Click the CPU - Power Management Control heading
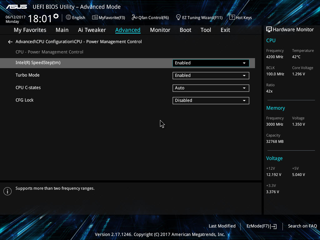Image resolution: width=320 pixels, height=240 pixels. pyautogui.click(x=49, y=52)
